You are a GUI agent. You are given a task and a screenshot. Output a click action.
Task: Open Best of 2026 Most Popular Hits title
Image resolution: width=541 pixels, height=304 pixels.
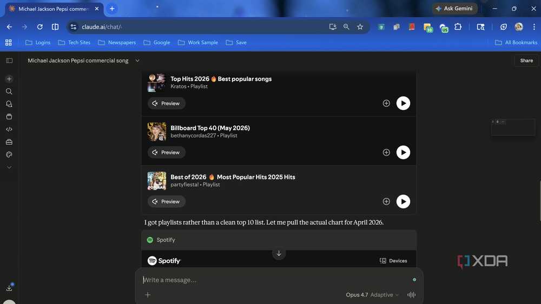click(233, 177)
